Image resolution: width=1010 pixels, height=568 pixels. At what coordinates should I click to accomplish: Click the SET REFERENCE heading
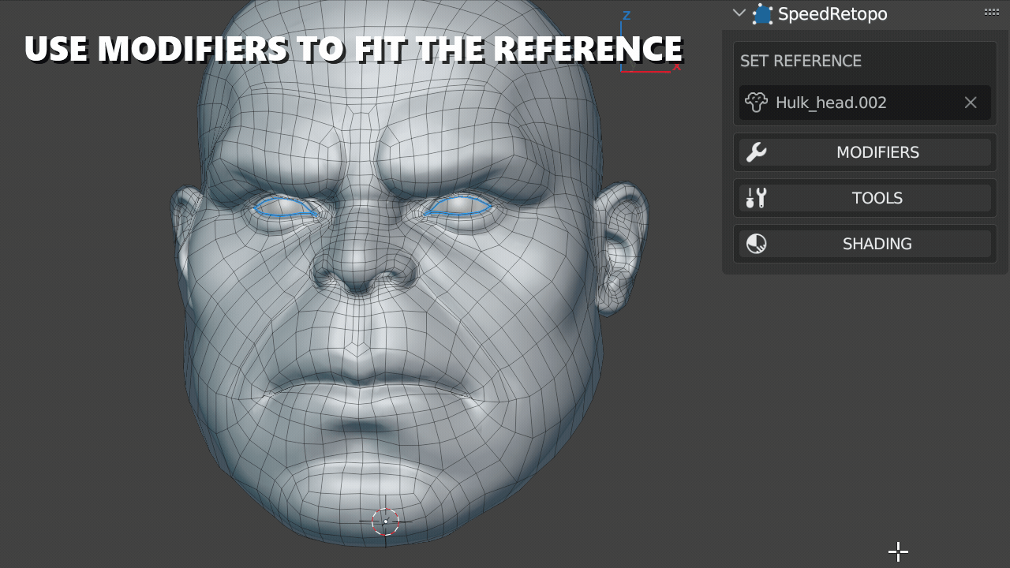click(x=800, y=61)
